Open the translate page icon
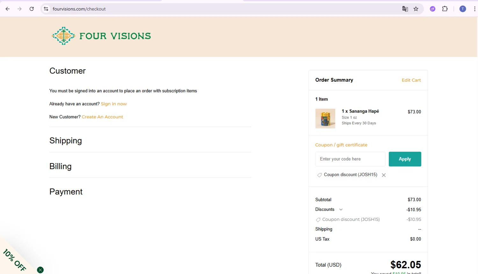The image size is (478, 274). pos(405,9)
